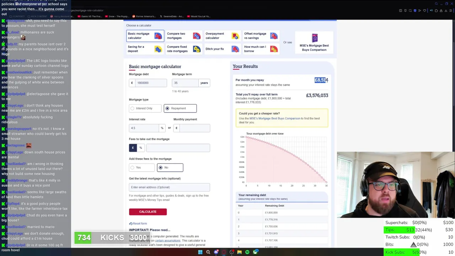This screenshot has height=256, width=455.
Task: Click the heart bookmark icon in toolbar
Action: 424,11
